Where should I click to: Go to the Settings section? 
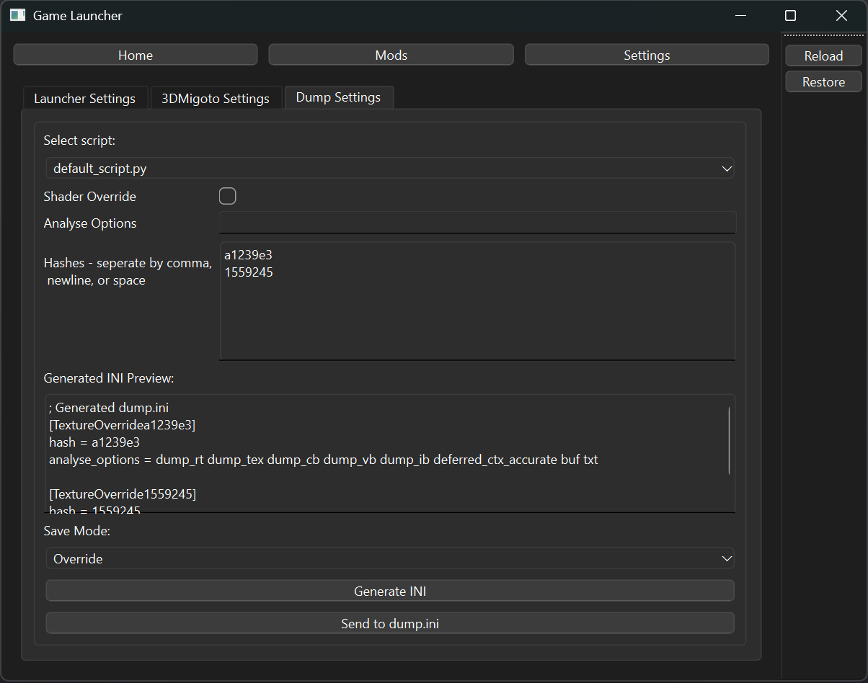click(646, 55)
